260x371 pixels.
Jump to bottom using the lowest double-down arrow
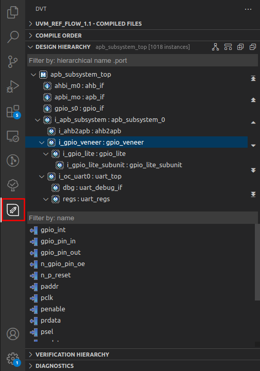[x=253, y=195]
